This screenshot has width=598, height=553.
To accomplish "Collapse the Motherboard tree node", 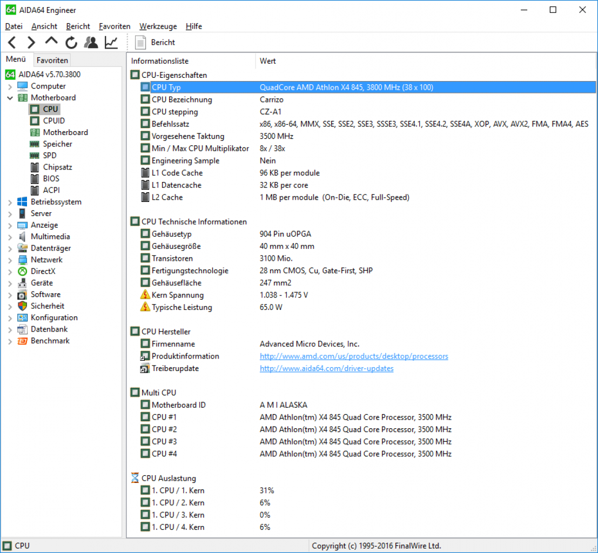I will tap(10, 98).
